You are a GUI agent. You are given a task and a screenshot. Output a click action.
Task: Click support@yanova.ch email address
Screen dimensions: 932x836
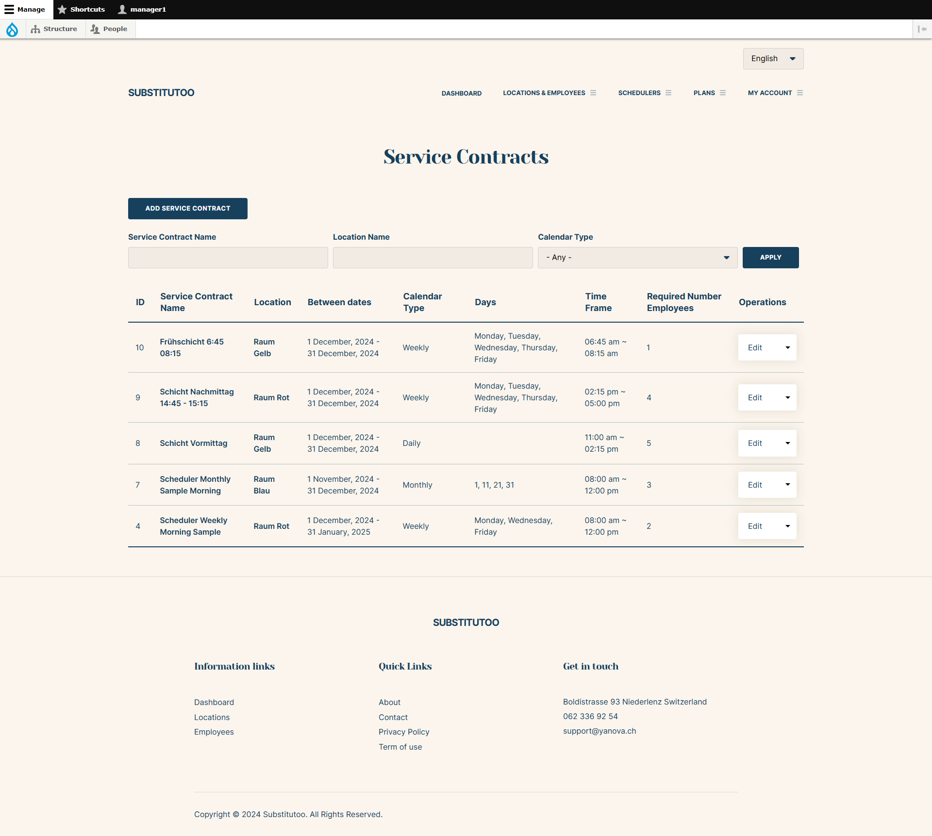(599, 731)
